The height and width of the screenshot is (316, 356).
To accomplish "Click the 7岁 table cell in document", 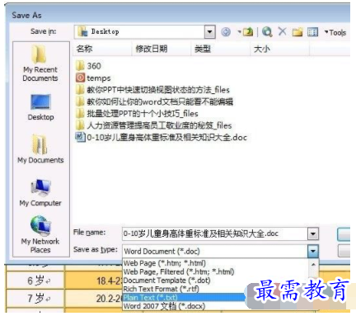I will (x=35, y=298).
